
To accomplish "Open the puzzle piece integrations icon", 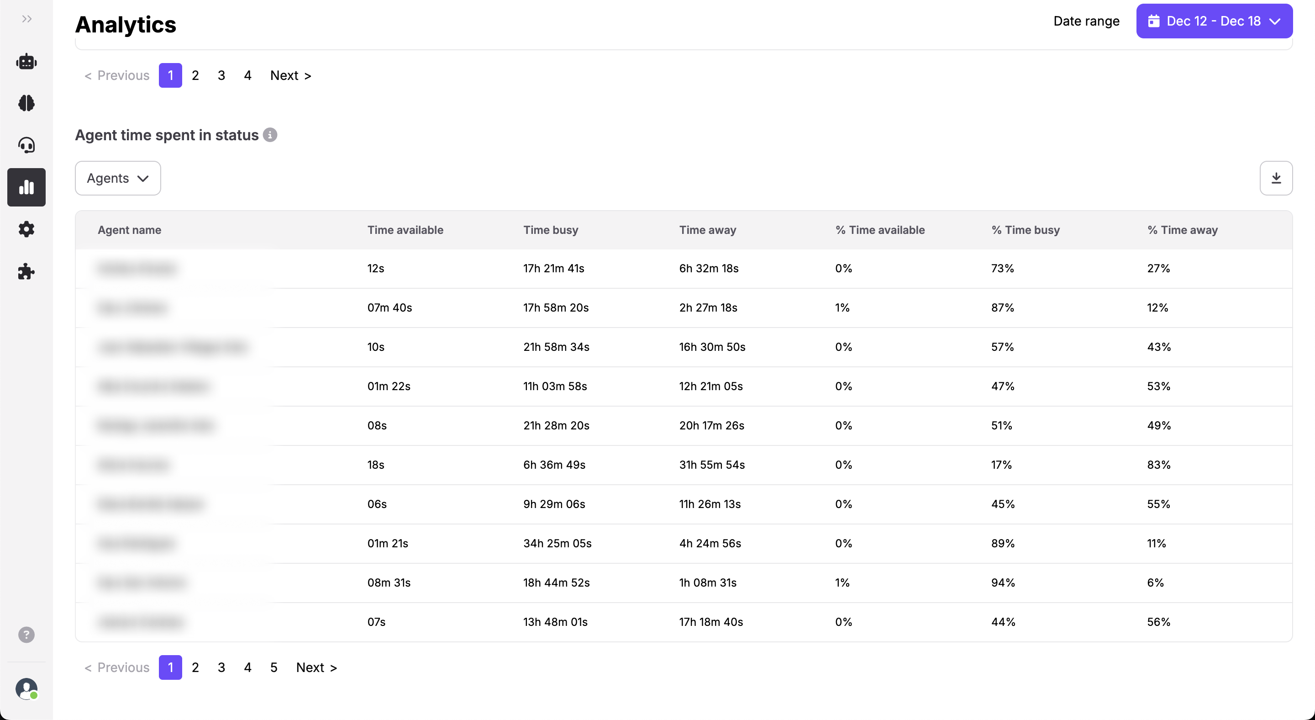I will tap(26, 271).
